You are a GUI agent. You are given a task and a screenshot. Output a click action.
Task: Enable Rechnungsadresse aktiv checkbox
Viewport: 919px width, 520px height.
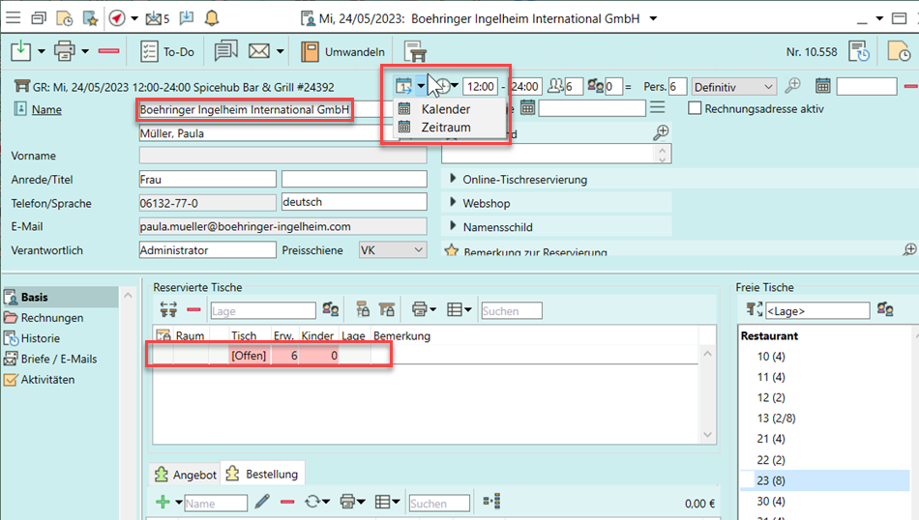point(695,109)
